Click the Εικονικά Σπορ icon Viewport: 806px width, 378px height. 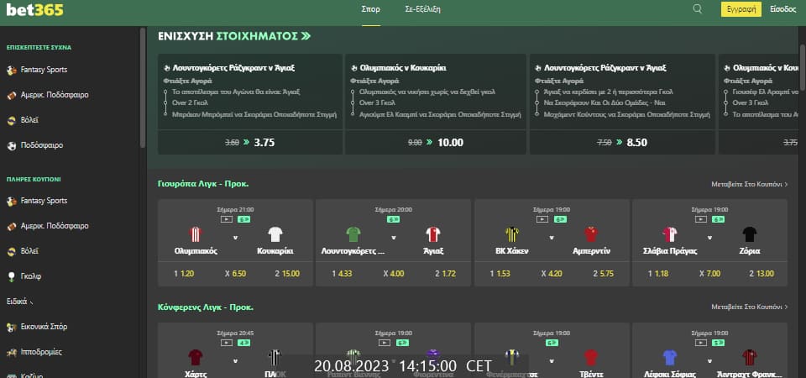(x=12, y=327)
